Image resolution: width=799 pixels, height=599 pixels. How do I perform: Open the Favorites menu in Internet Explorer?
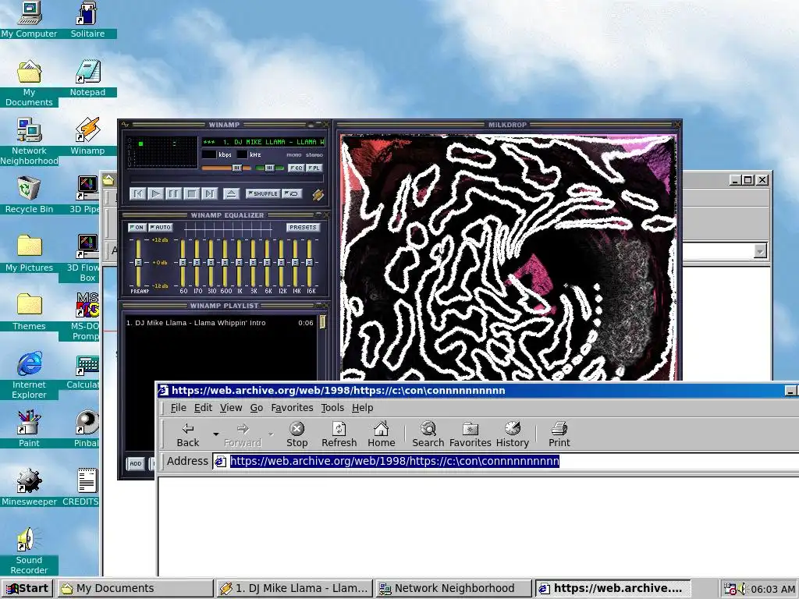click(292, 408)
